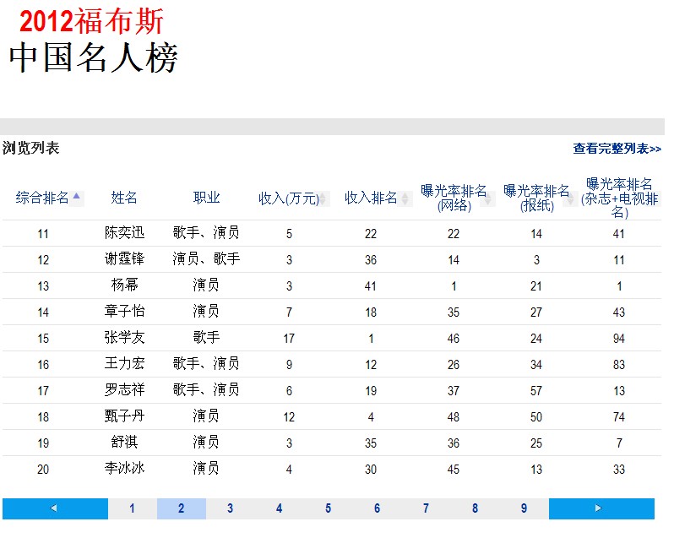Viewport: 674px width, 538px height.
Task: Go to previous page with left arrow
Action: point(55,508)
